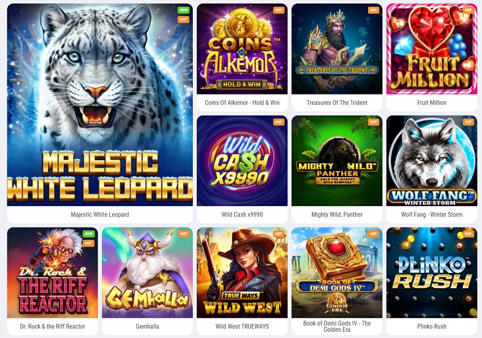This screenshot has width=482, height=338.
Task: Open Wild West TRUEWAYS game artwork
Action: 242,273
